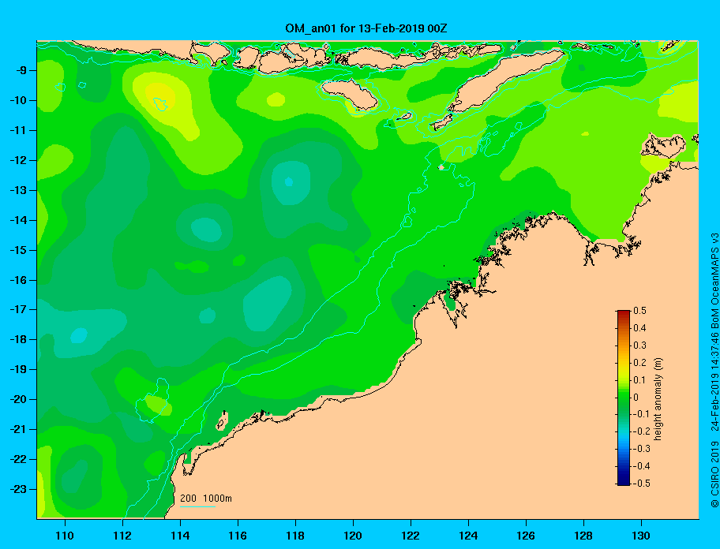Click the colorbar tick label "-0.3"
Viewport: 720px width, 549px height.
click(x=642, y=449)
